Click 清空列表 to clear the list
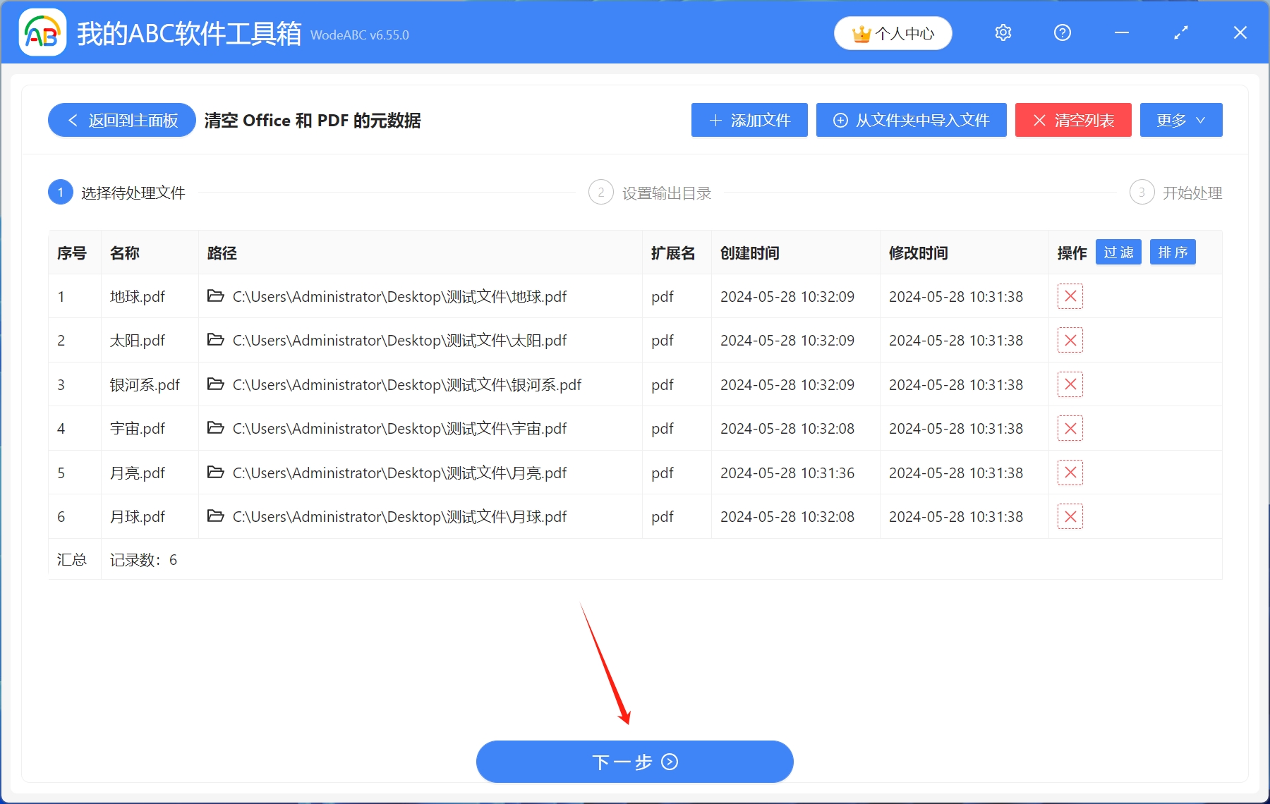 (x=1072, y=120)
